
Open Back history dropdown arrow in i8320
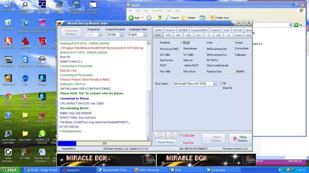pos(142,18)
